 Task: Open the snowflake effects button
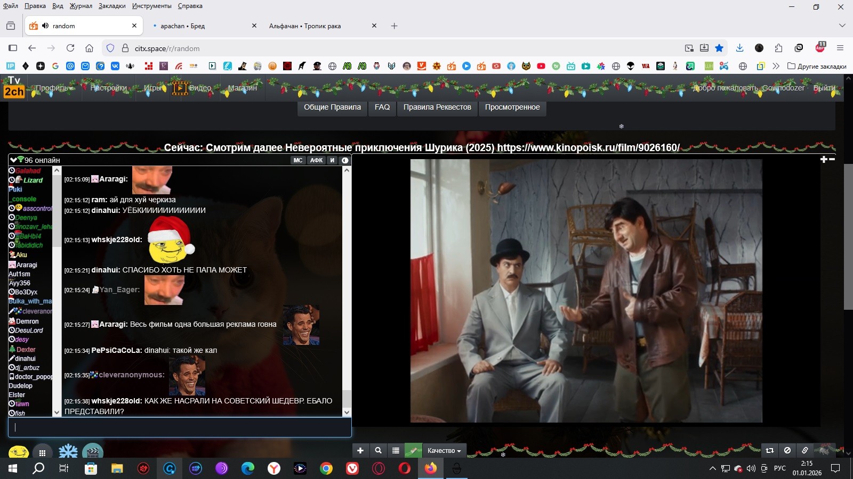click(x=68, y=452)
